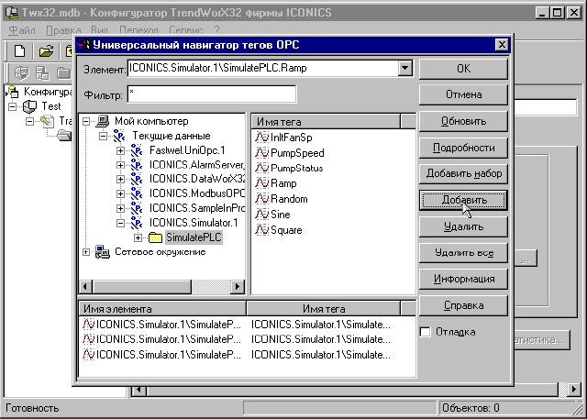Expand the ICONICS.AlarmServer node
The height and width of the screenshot is (419, 587).
coord(120,165)
